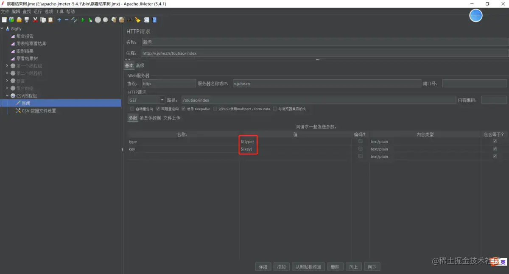509x274 pixels.
Task: Expand the 第二个线程组 tree node
Action: coord(7,73)
